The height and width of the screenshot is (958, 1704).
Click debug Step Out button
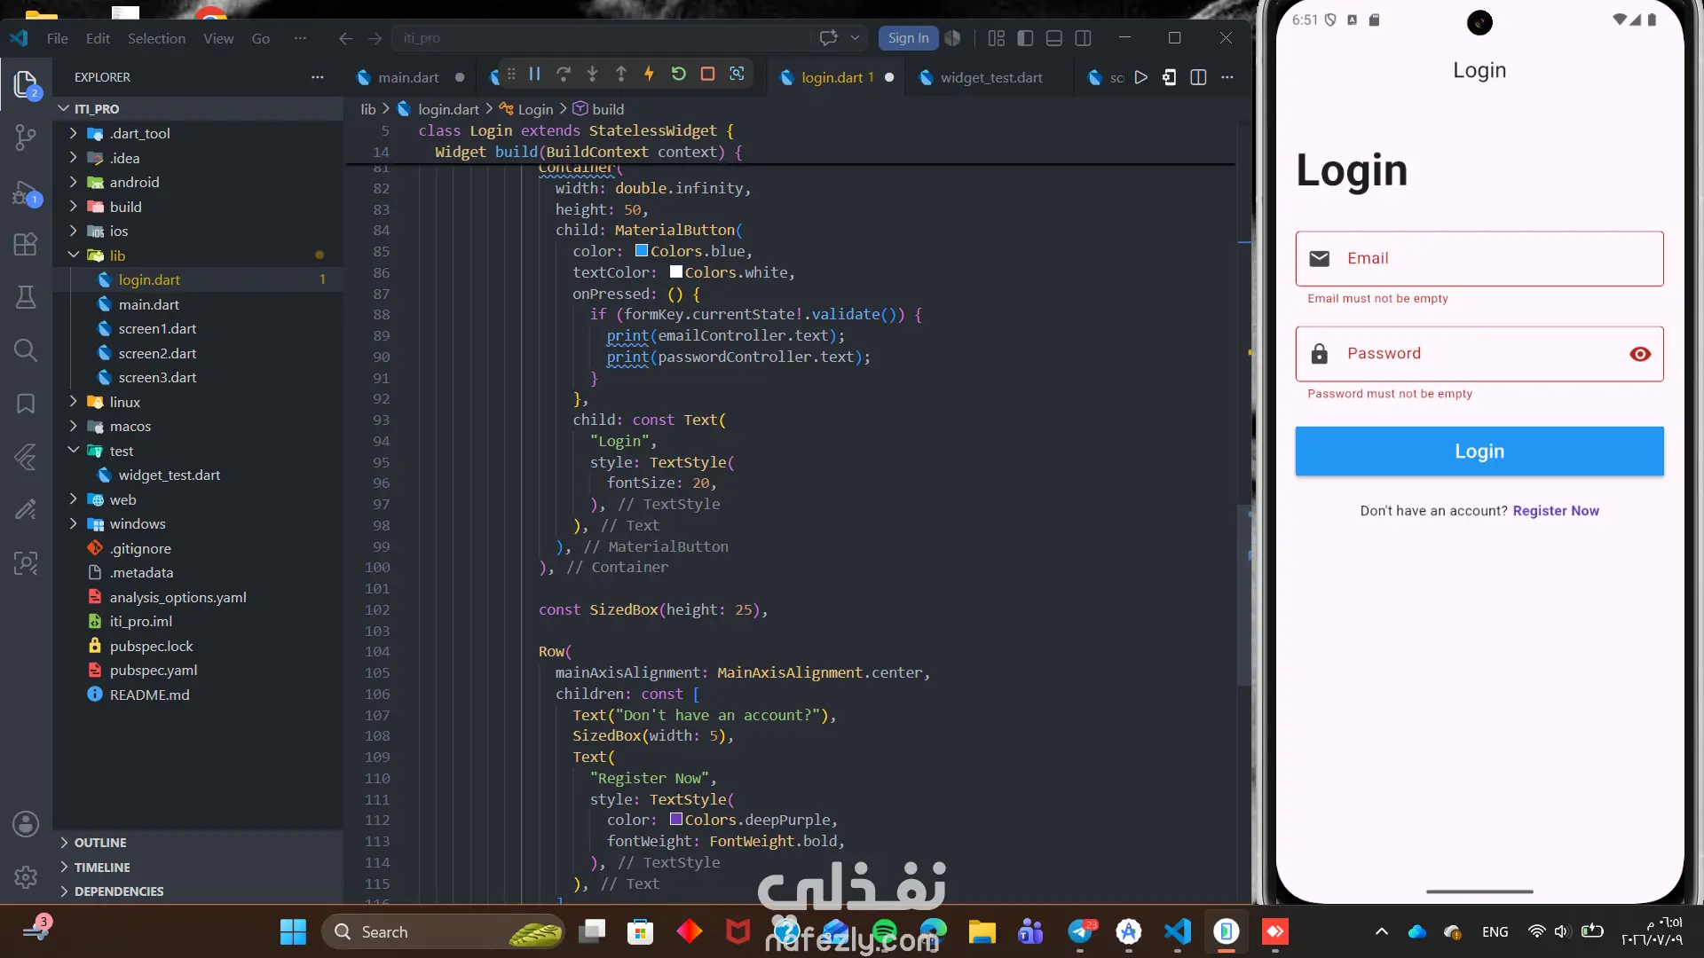tap(621, 75)
